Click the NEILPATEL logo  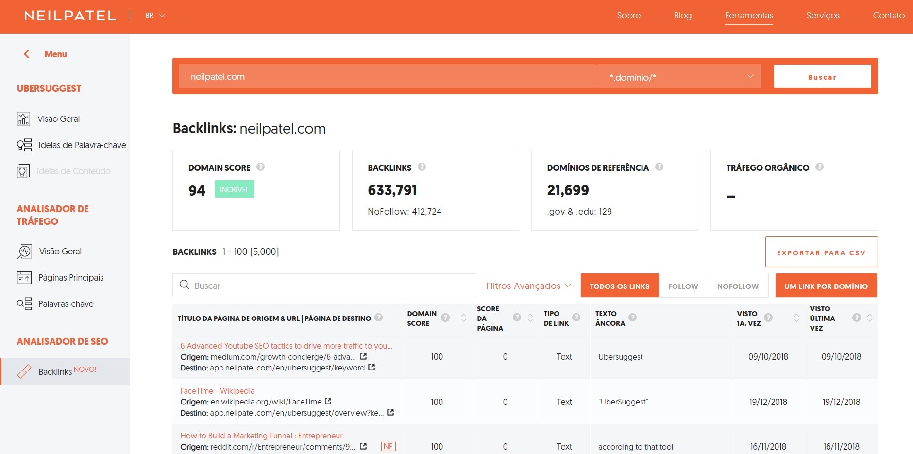pyautogui.click(x=70, y=16)
